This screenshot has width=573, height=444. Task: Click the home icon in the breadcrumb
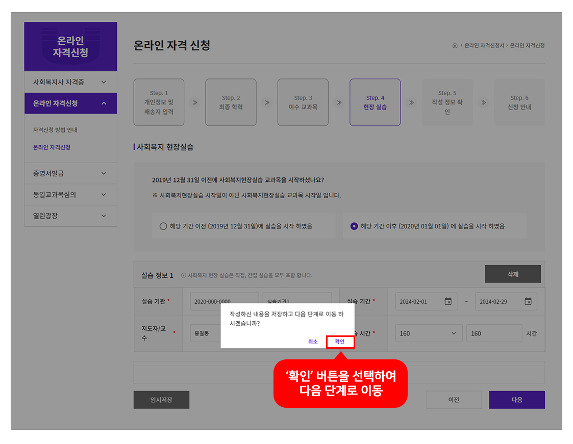455,45
